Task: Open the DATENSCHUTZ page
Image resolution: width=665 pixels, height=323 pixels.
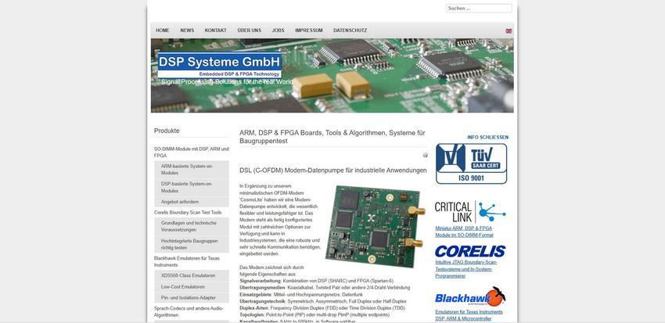Action: [350, 31]
